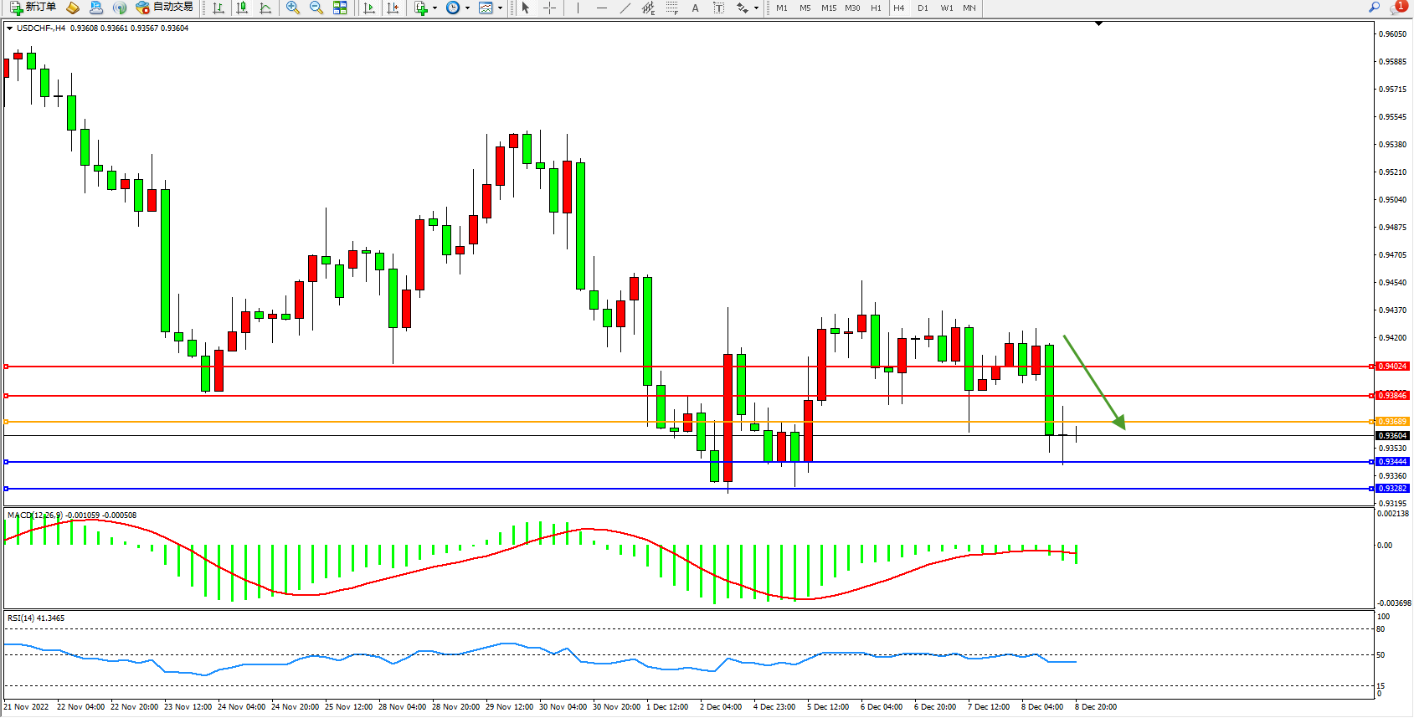Select the crosshair tool
The height and width of the screenshot is (718, 1414).
pyautogui.click(x=549, y=8)
